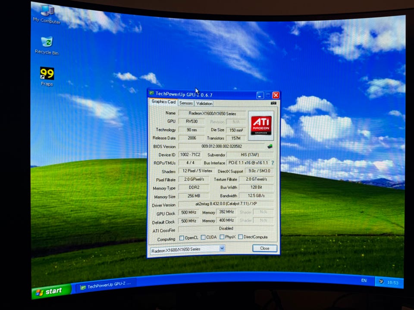Switch to the Graphics Card tab

tap(163, 102)
